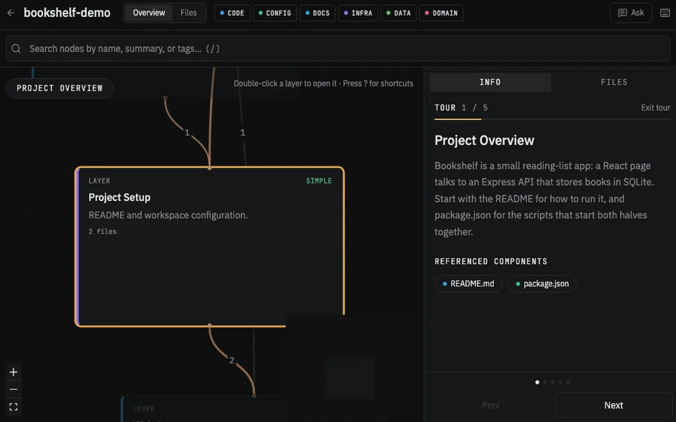Viewport: 676px width, 422px height.
Task: Click the 'TOUR 1 / 5' step indicator
Action: (461, 108)
